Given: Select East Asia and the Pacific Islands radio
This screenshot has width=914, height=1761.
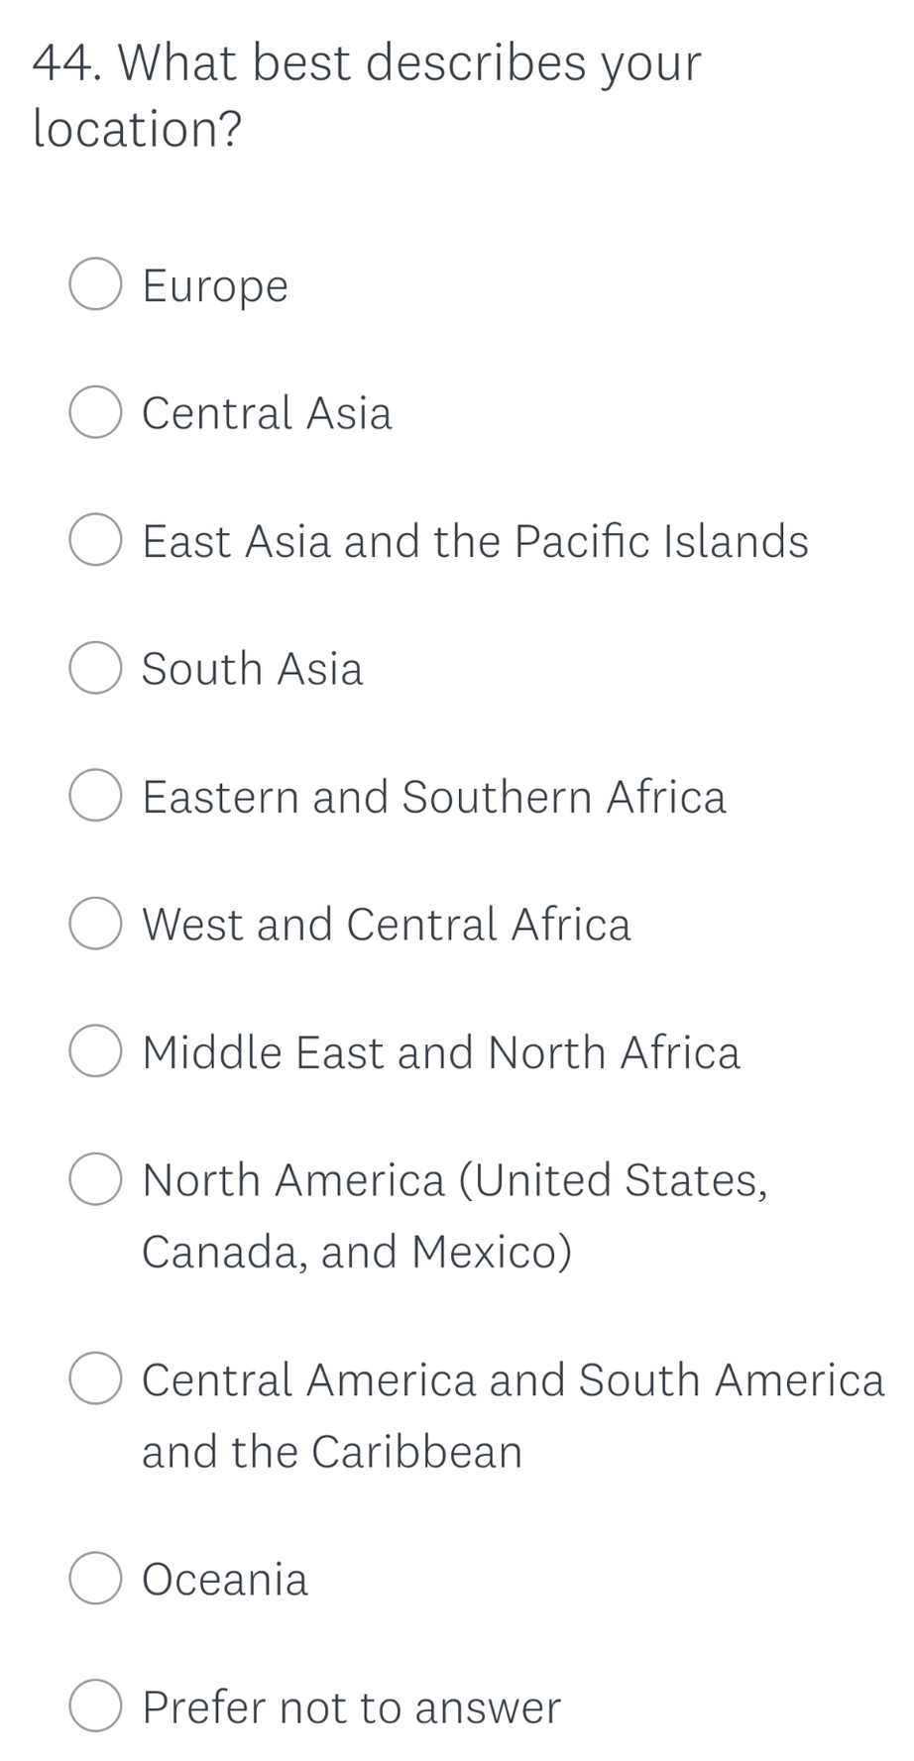Looking at the screenshot, I should pos(96,540).
